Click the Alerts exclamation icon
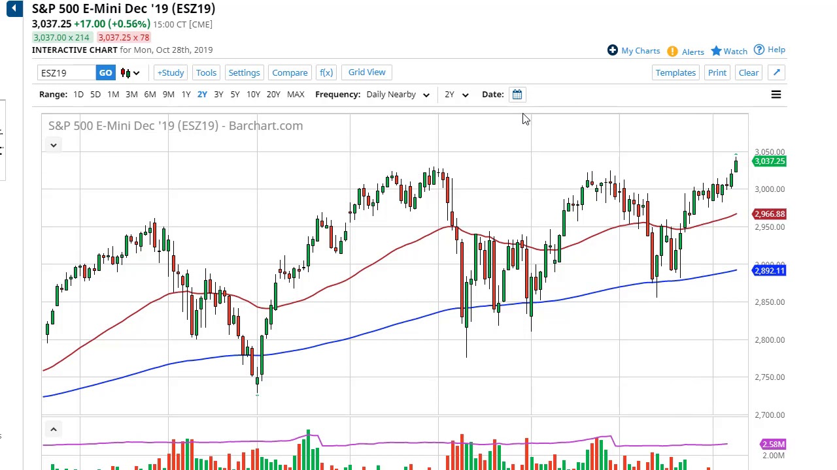The width and height of the screenshot is (837, 470). pos(672,51)
